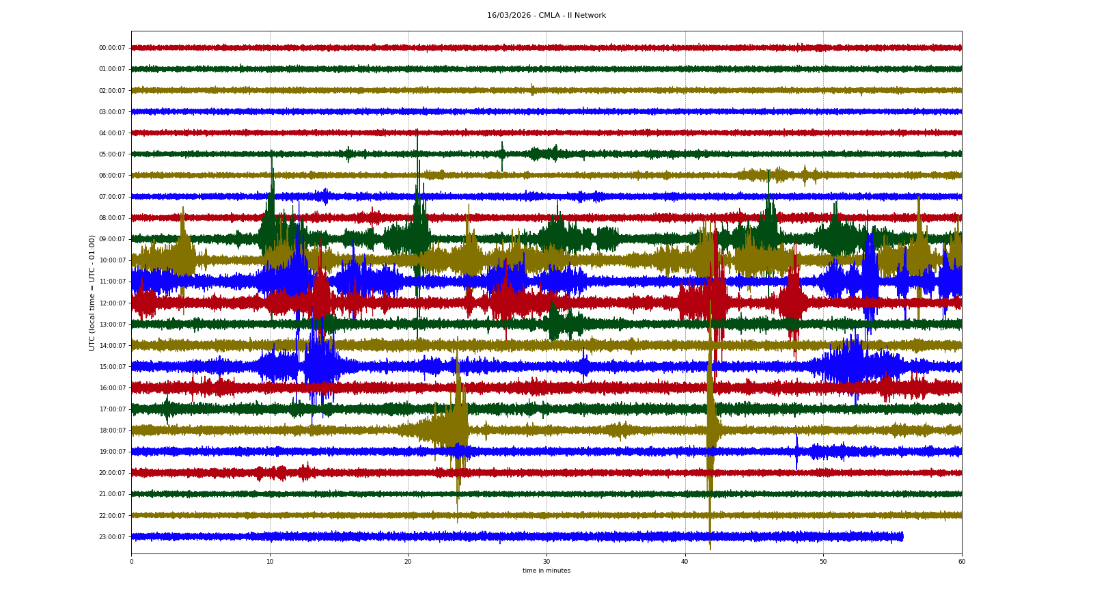Select the 05:00:07 hour label
This screenshot has height=615, width=1093.
coord(112,154)
